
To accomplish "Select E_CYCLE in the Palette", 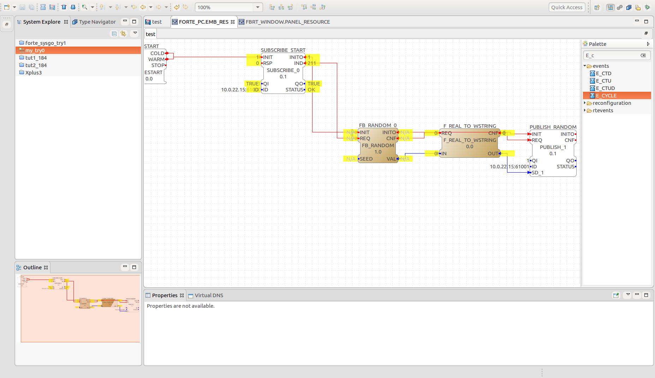I will point(617,96).
